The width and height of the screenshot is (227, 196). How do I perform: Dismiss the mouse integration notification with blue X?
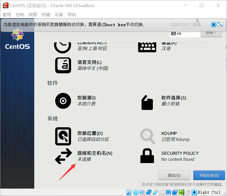(213, 24)
